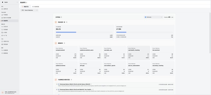This screenshot has width=211, height=95.
Task: Click the page's vertical scrollbar
Action: [210, 33]
